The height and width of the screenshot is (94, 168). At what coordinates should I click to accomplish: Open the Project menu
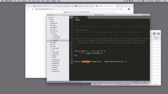[x=48, y=1]
